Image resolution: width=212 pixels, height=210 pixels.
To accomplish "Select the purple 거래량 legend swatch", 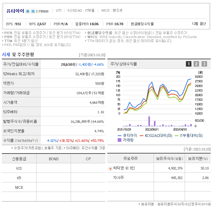I will [120, 140].
